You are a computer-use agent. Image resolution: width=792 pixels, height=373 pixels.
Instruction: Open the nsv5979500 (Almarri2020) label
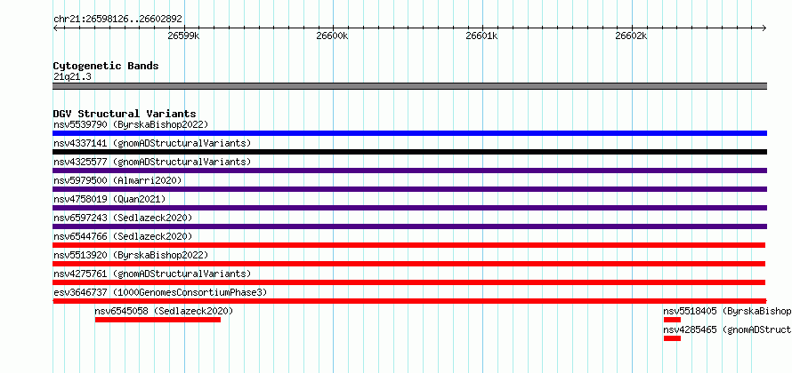coord(117,180)
